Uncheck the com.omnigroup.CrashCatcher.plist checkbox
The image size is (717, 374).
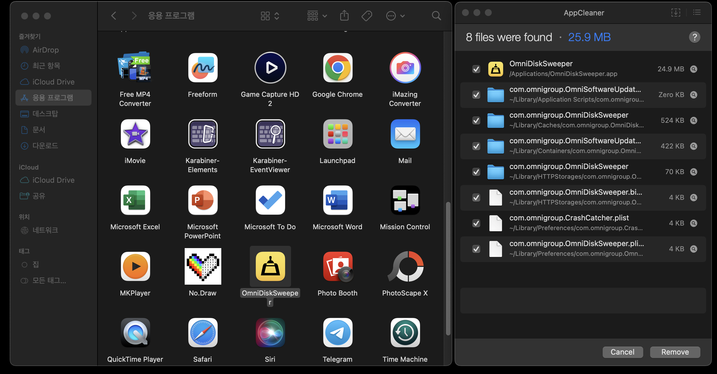(x=476, y=223)
